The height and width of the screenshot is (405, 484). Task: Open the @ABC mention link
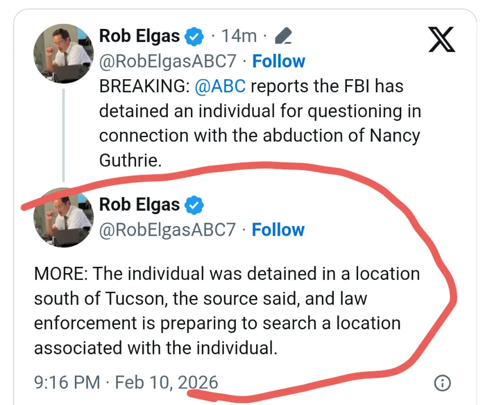(220, 86)
